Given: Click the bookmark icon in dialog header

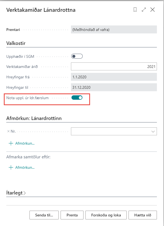Looking at the screenshot, I should point(135,10).
